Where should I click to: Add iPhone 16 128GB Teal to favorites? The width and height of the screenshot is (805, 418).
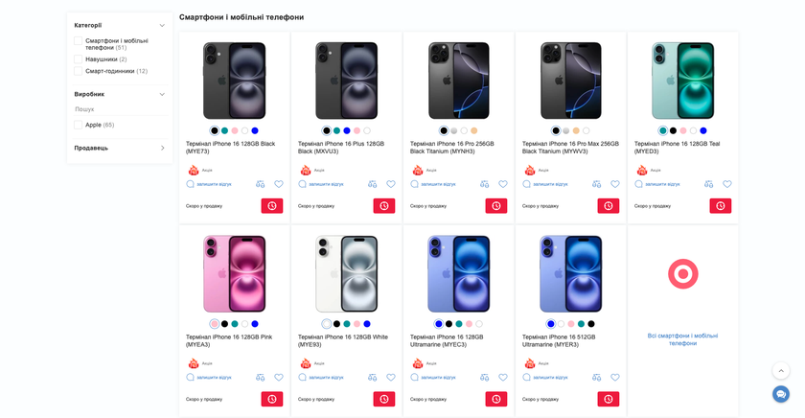727,184
